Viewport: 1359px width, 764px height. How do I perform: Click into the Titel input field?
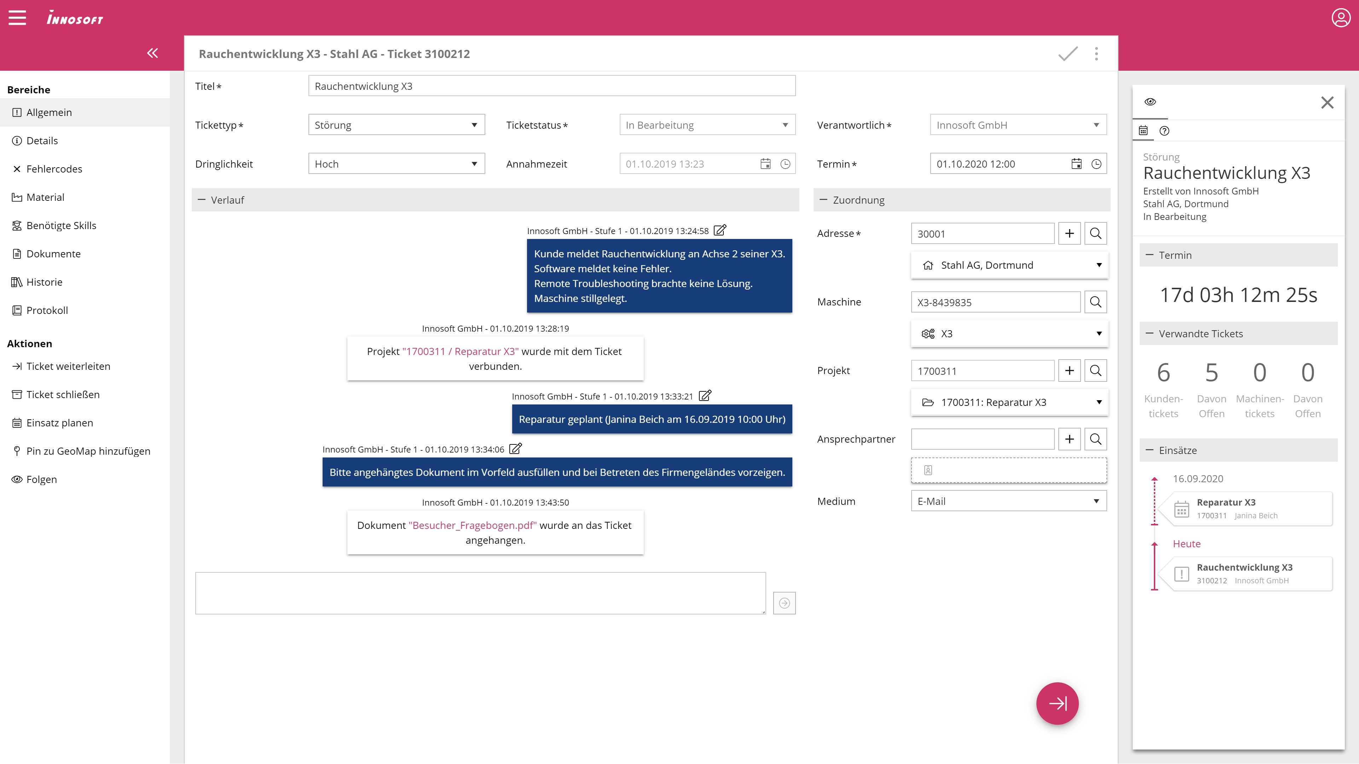coord(551,86)
